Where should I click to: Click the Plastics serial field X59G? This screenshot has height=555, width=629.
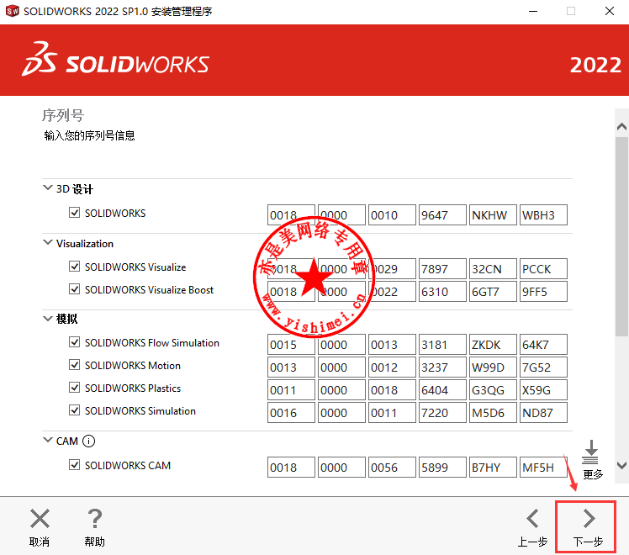pos(543,390)
